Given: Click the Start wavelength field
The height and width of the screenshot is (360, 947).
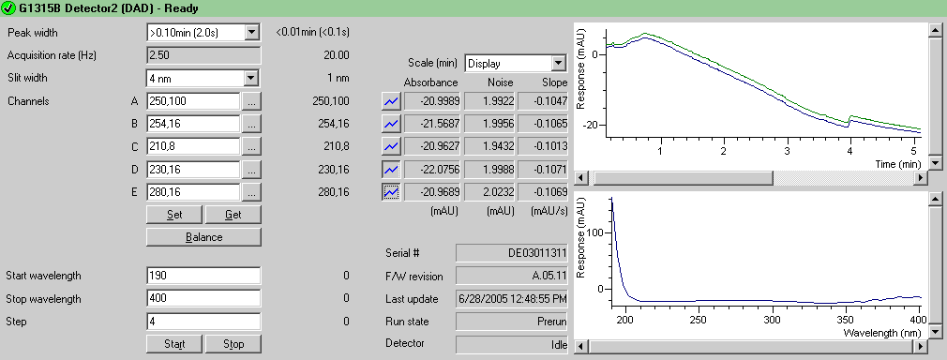Looking at the screenshot, I should 203,276.
